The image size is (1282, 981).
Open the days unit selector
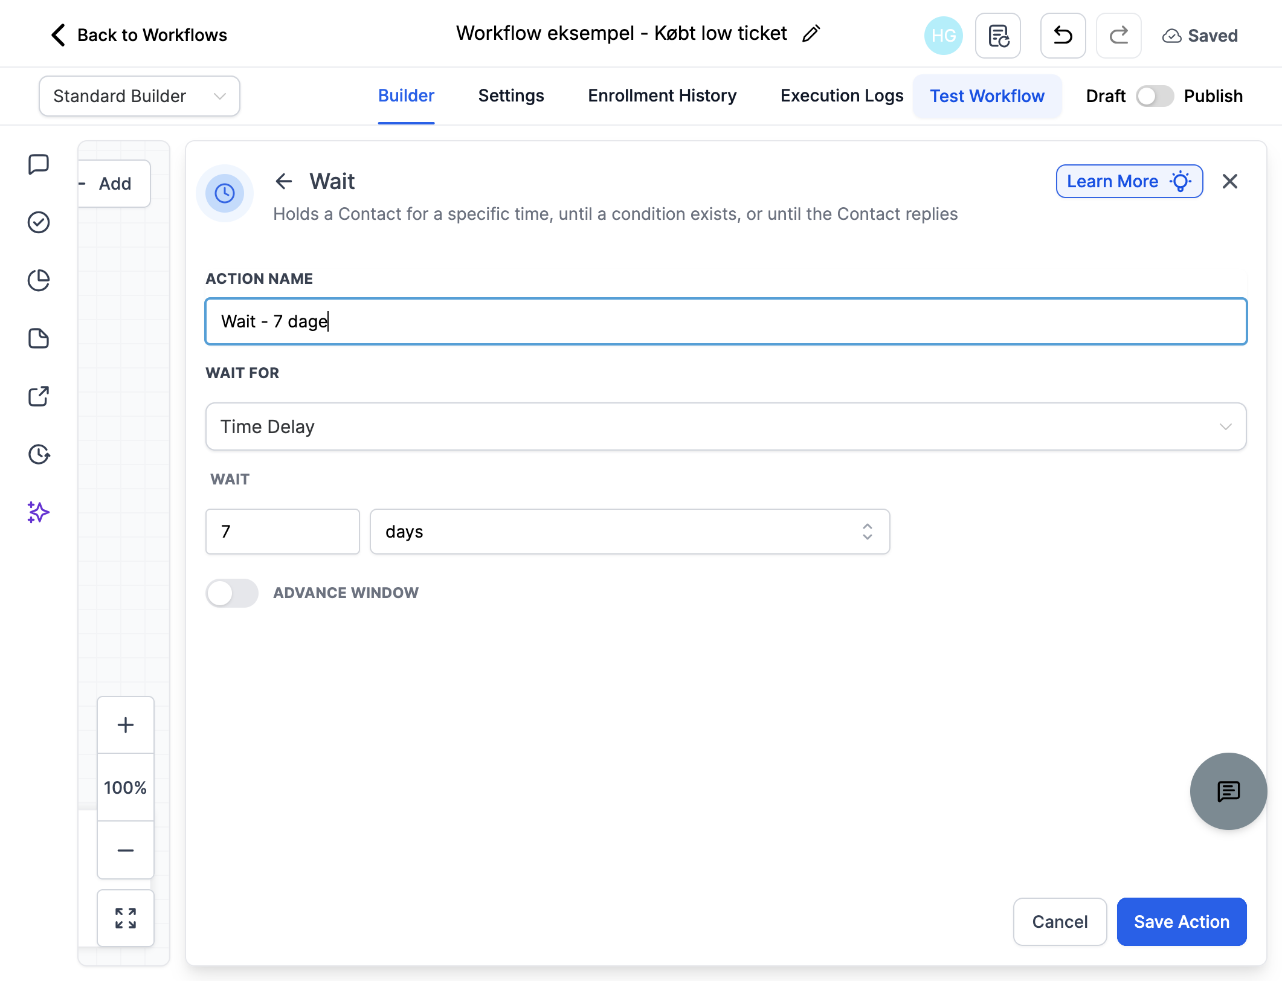(630, 532)
